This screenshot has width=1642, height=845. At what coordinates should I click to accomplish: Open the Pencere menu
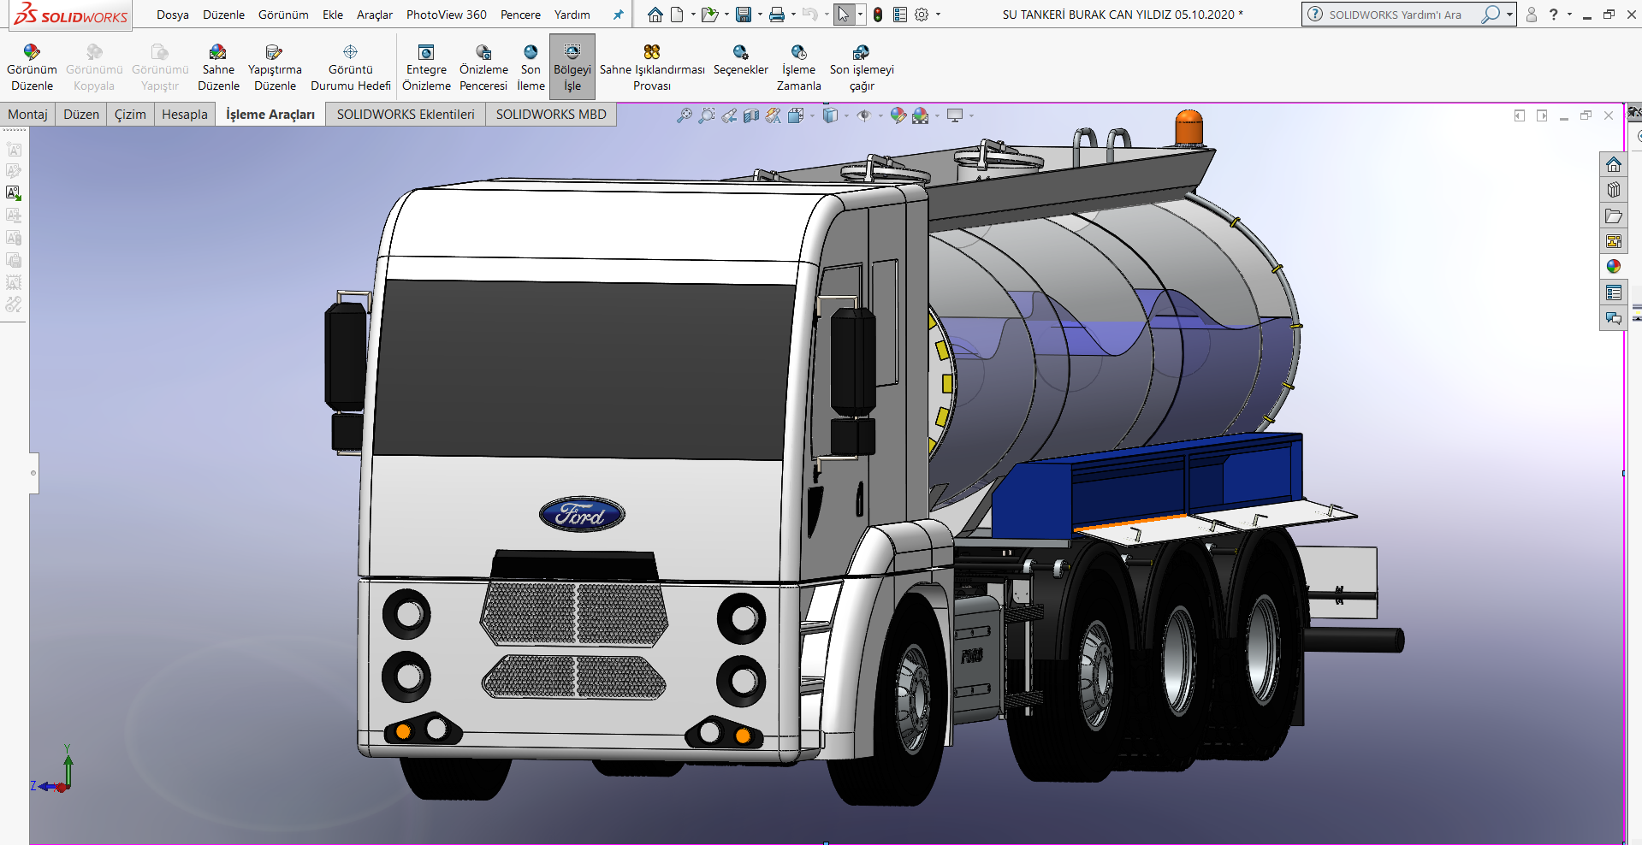coord(520,15)
